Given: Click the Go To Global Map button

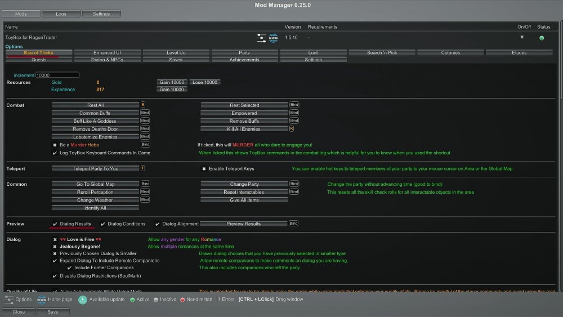Looking at the screenshot, I should coord(95,184).
